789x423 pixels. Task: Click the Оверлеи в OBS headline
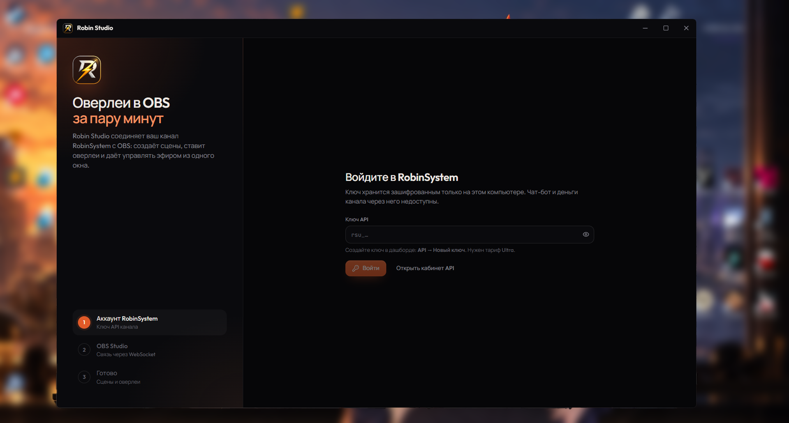tap(121, 103)
